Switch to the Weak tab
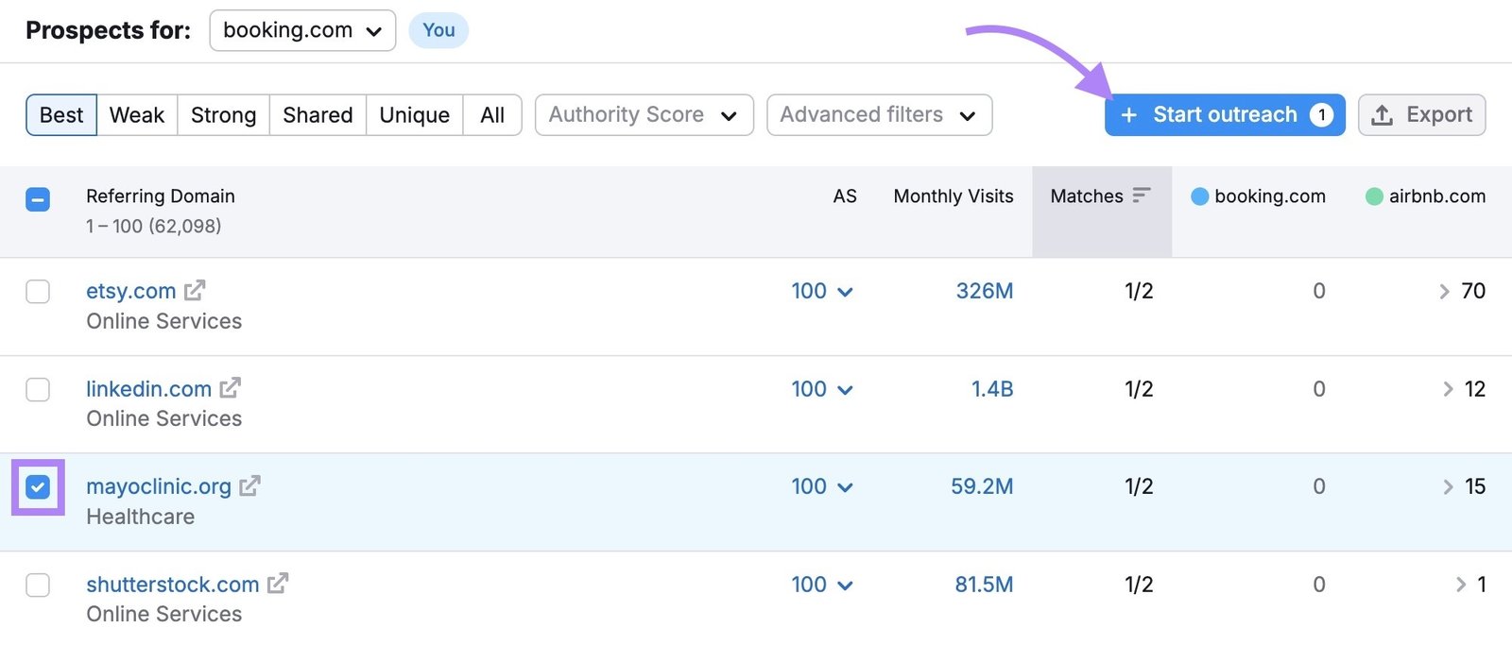Viewport: 1512px width, 645px height. (137, 114)
